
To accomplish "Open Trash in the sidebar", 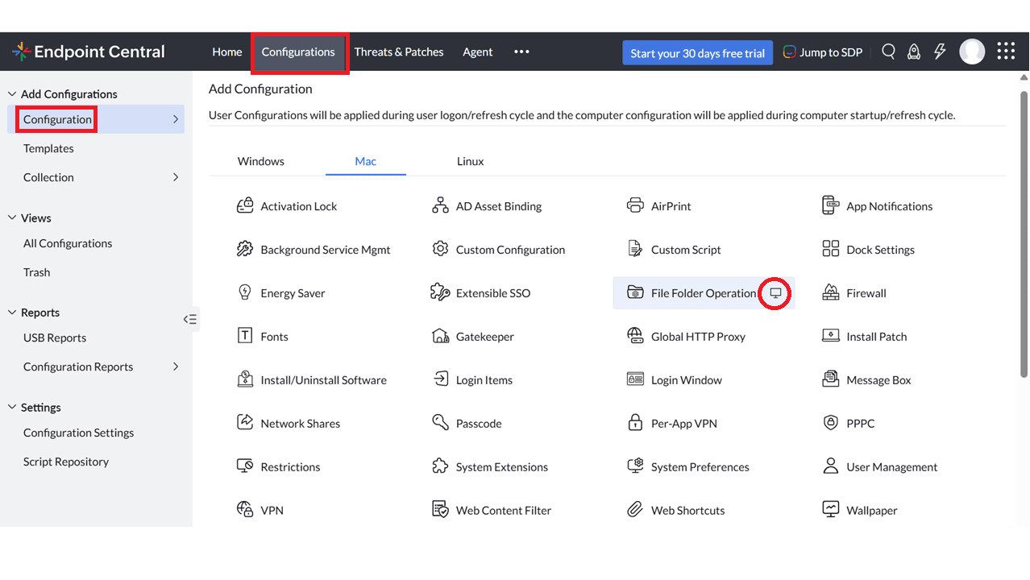I will pos(36,272).
